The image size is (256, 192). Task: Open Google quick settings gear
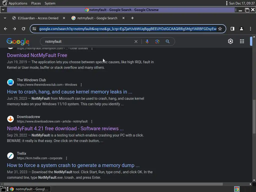coord(230,41)
